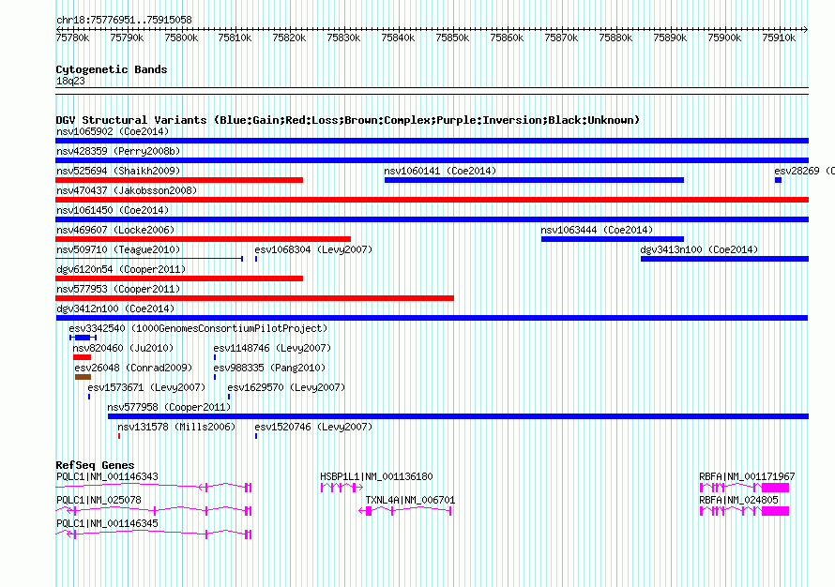
Task: Click the nsv525694 (Shaikh2009) red loss bar
Action: [x=179, y=180]
